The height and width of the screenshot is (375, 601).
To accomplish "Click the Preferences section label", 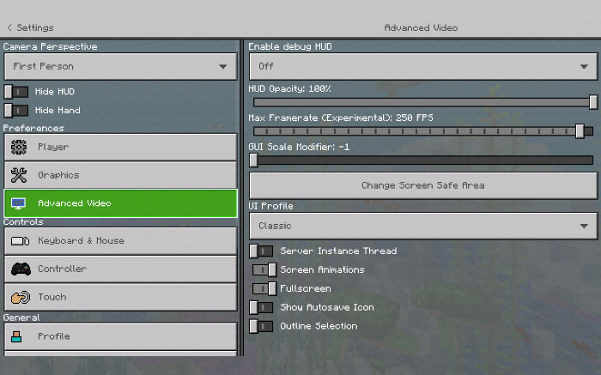I will [33, 129].
